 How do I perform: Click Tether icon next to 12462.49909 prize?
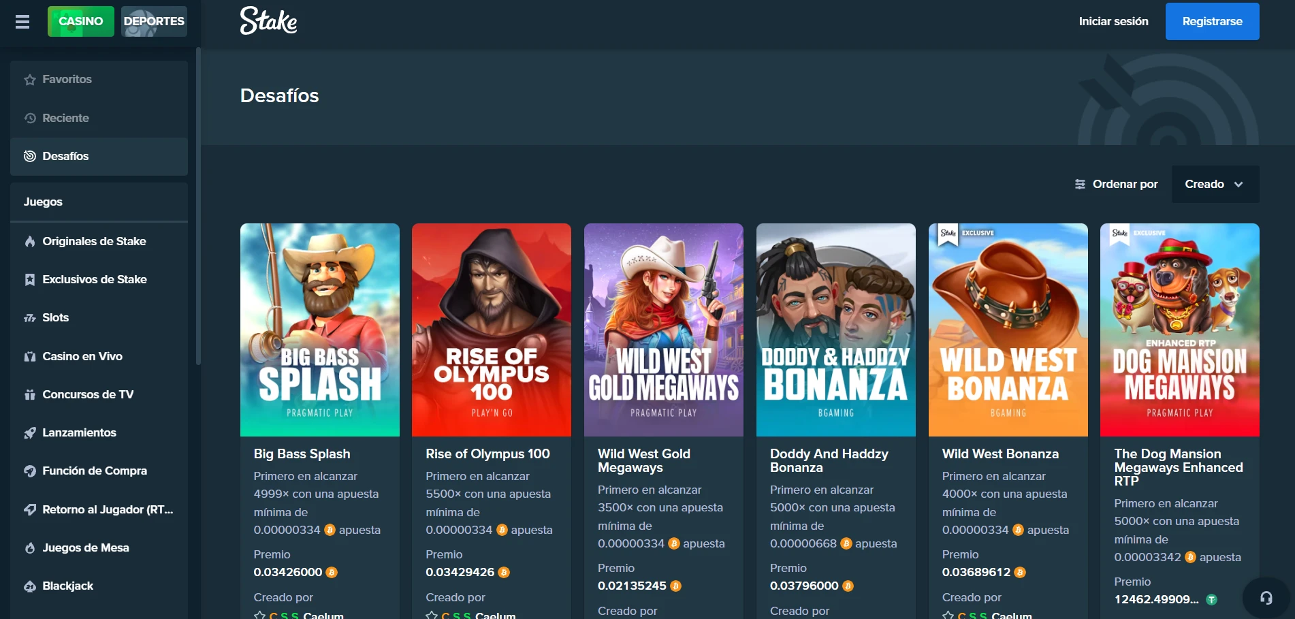coord(1211,599)
